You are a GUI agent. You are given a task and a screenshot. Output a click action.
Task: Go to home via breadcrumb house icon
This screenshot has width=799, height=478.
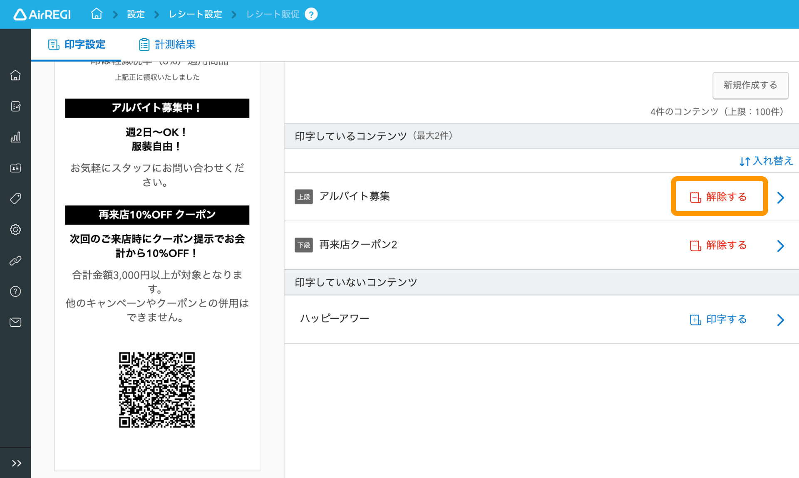click(x=97, y=14)
